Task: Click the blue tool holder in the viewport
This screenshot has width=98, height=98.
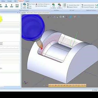Action: [x=33, y=27]
